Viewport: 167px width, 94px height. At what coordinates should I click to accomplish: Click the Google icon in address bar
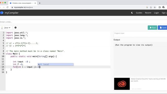[147, 7]
